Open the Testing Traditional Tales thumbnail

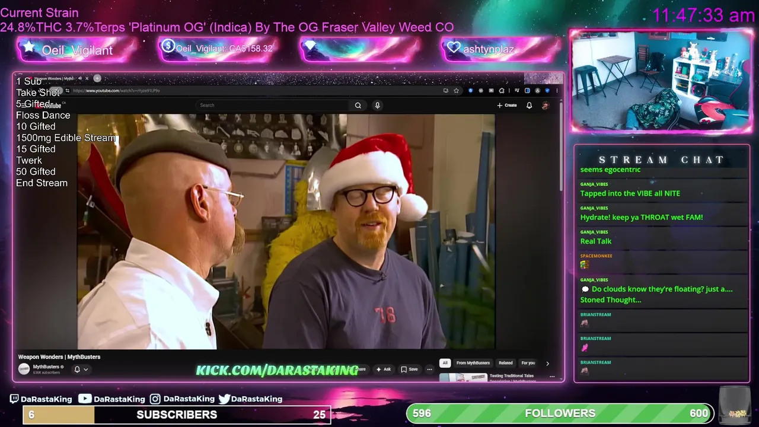[463, 378]
